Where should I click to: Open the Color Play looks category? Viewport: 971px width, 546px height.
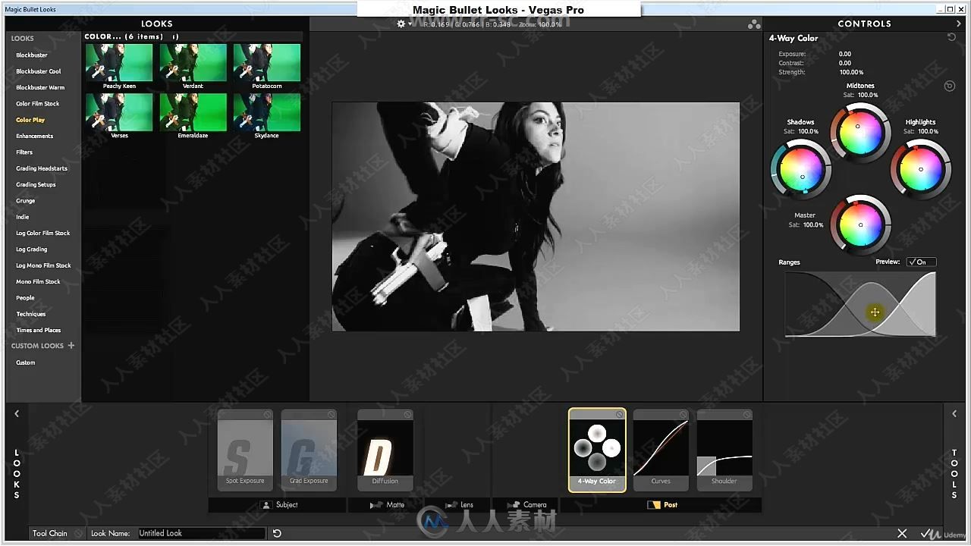click(30, 120)
